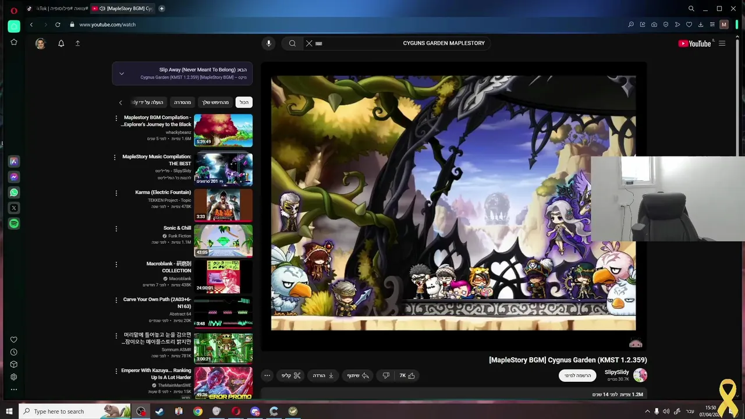Open YouTube account avatar
This screenshot has width=745, height=419.
(x=40, y=44)
